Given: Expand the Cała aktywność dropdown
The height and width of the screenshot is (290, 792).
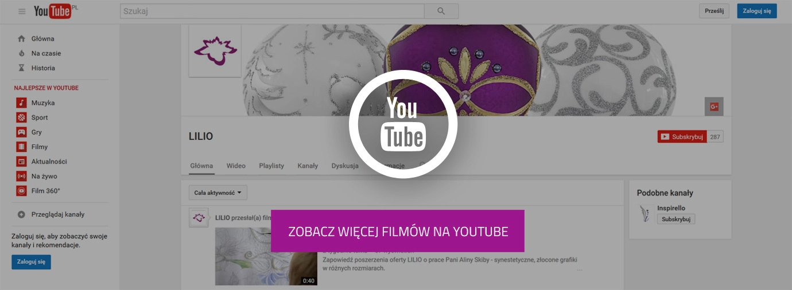Looking at the screenshot, I should 218,193.
